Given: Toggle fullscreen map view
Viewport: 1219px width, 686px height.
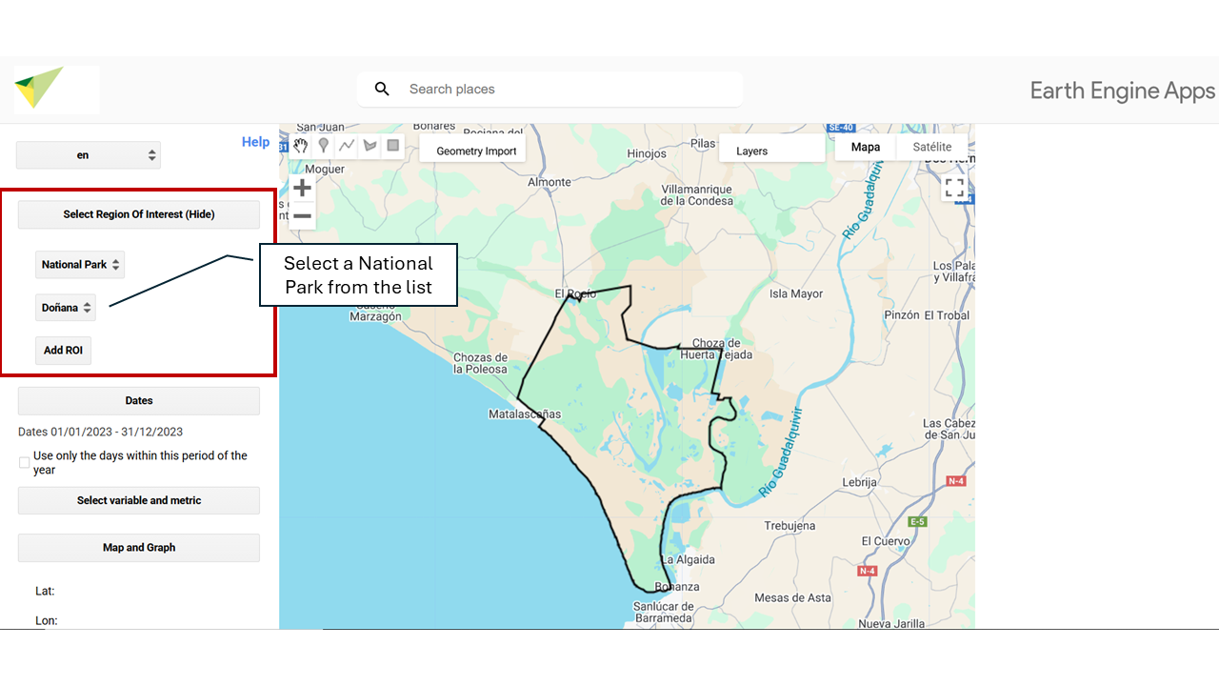Looking at the screenshot, I should point(954,188).
